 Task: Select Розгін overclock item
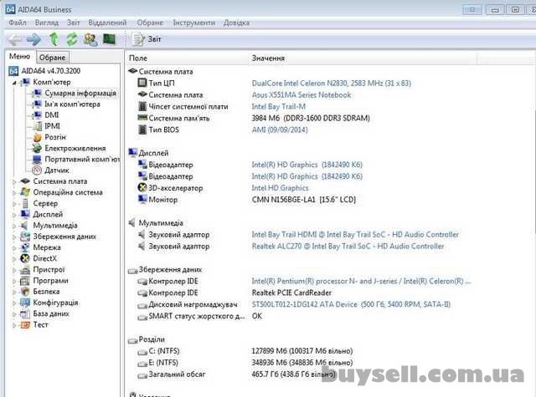55,137
